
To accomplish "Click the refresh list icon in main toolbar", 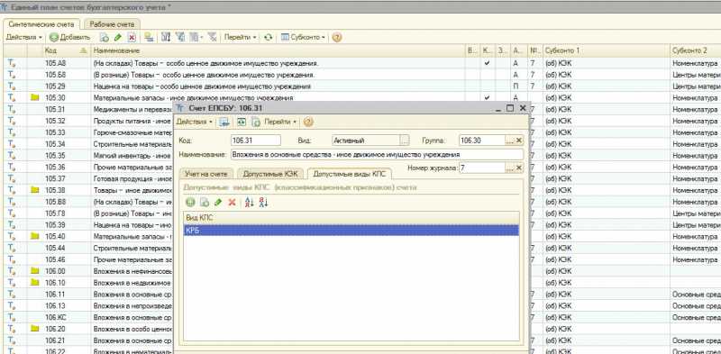I will 268,37.
